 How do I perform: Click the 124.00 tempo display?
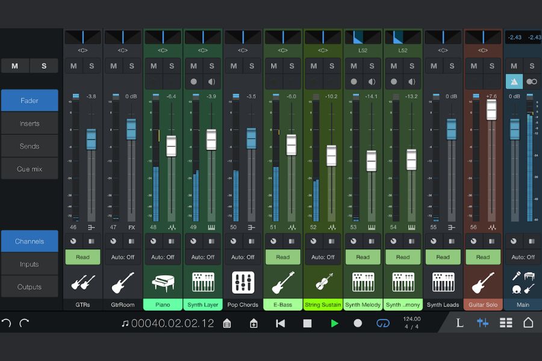point(412,319)
